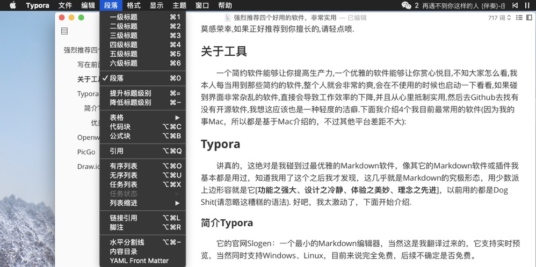Choose 一级标题 heading
Viewport: 536px width, 267px height.
pyautogui.click(x=142, y=17)
